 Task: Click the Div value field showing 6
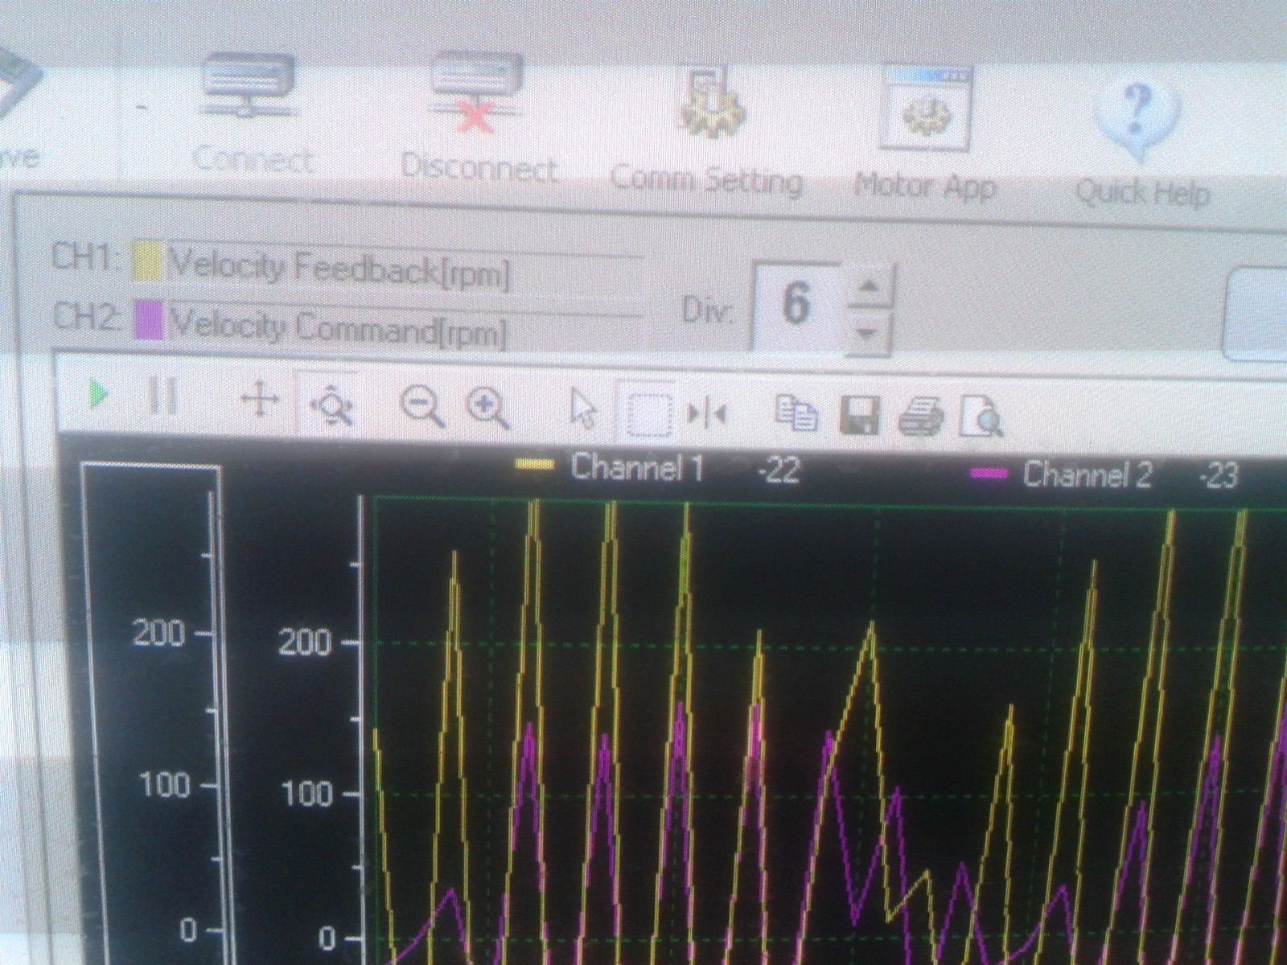796,306
